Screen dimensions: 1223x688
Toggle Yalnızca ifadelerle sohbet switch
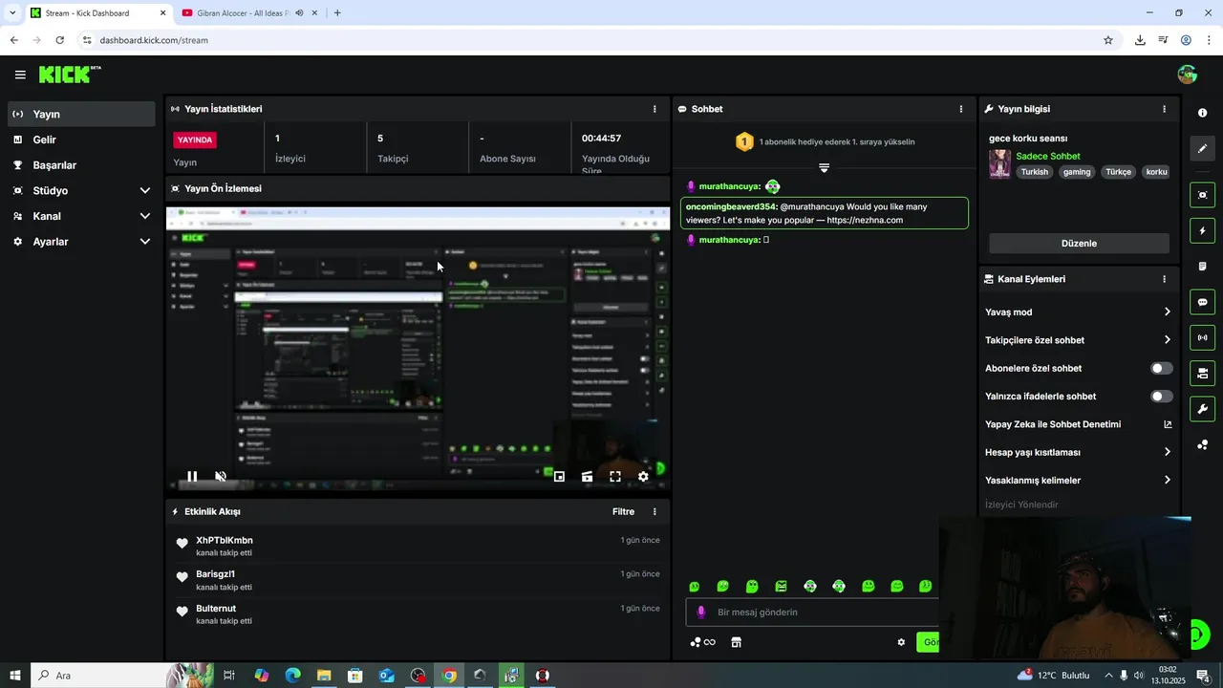(1161, 396)
